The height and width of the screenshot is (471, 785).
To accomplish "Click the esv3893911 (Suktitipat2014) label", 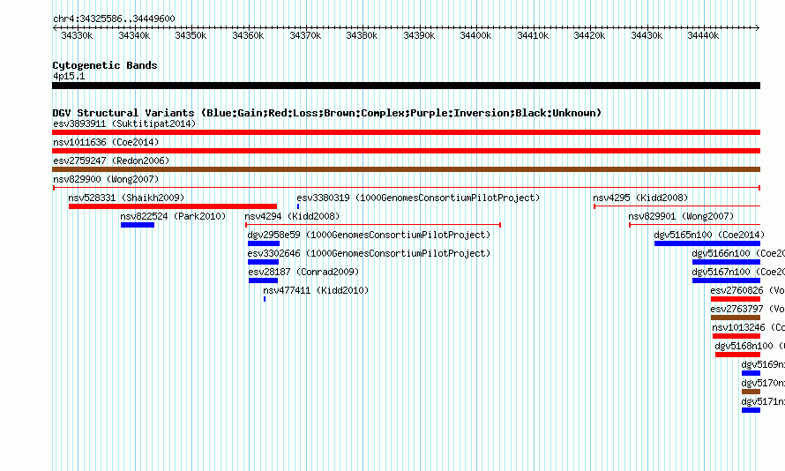I will 124,123.
